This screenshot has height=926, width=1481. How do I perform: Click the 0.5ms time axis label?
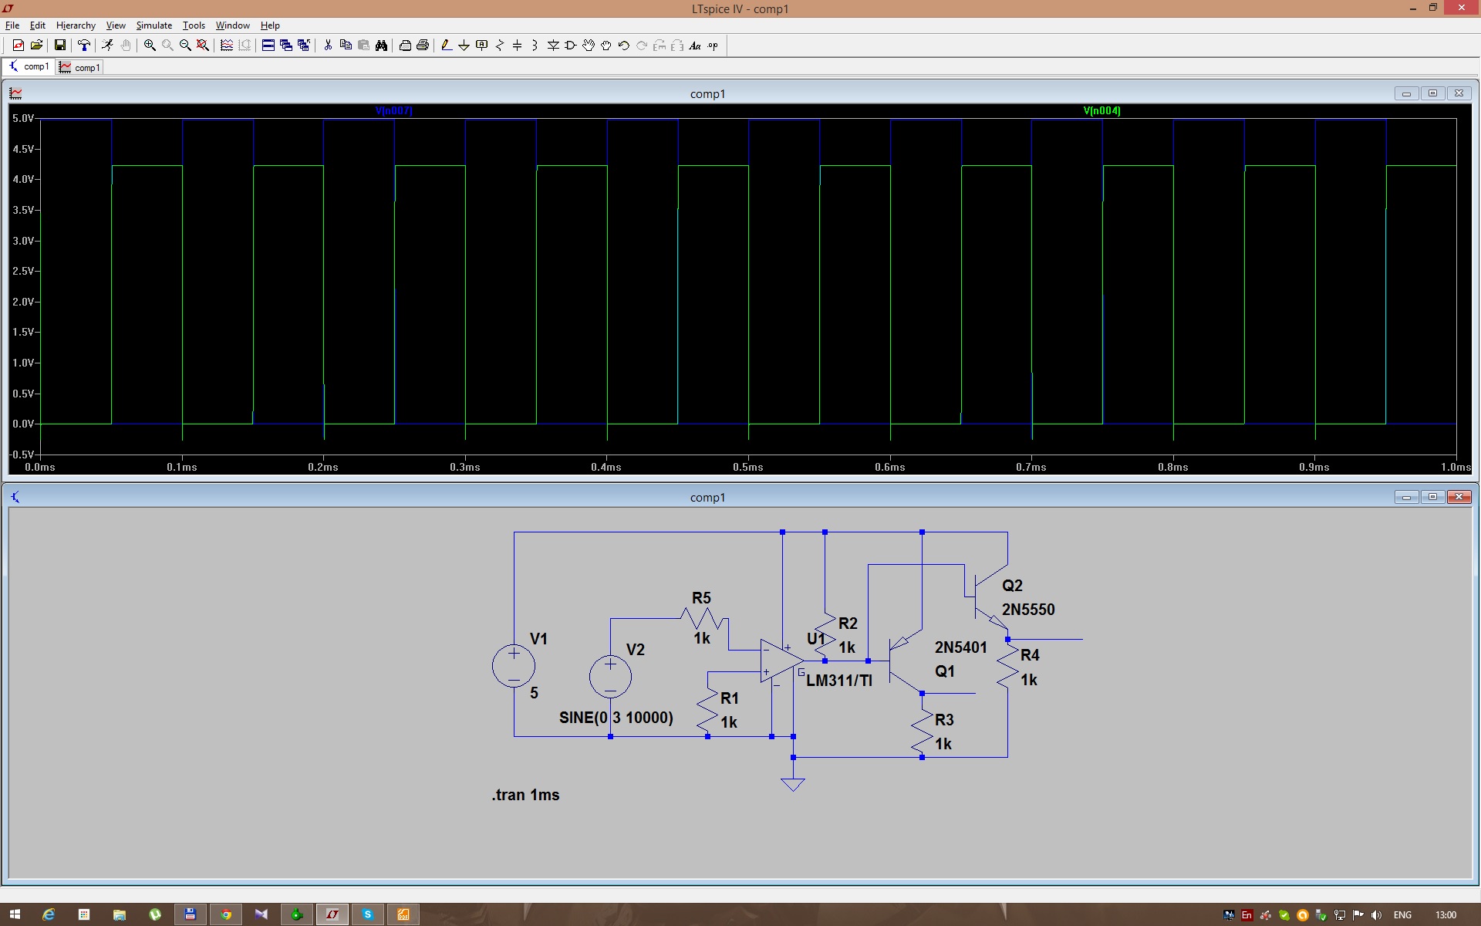tap(747, 467)
